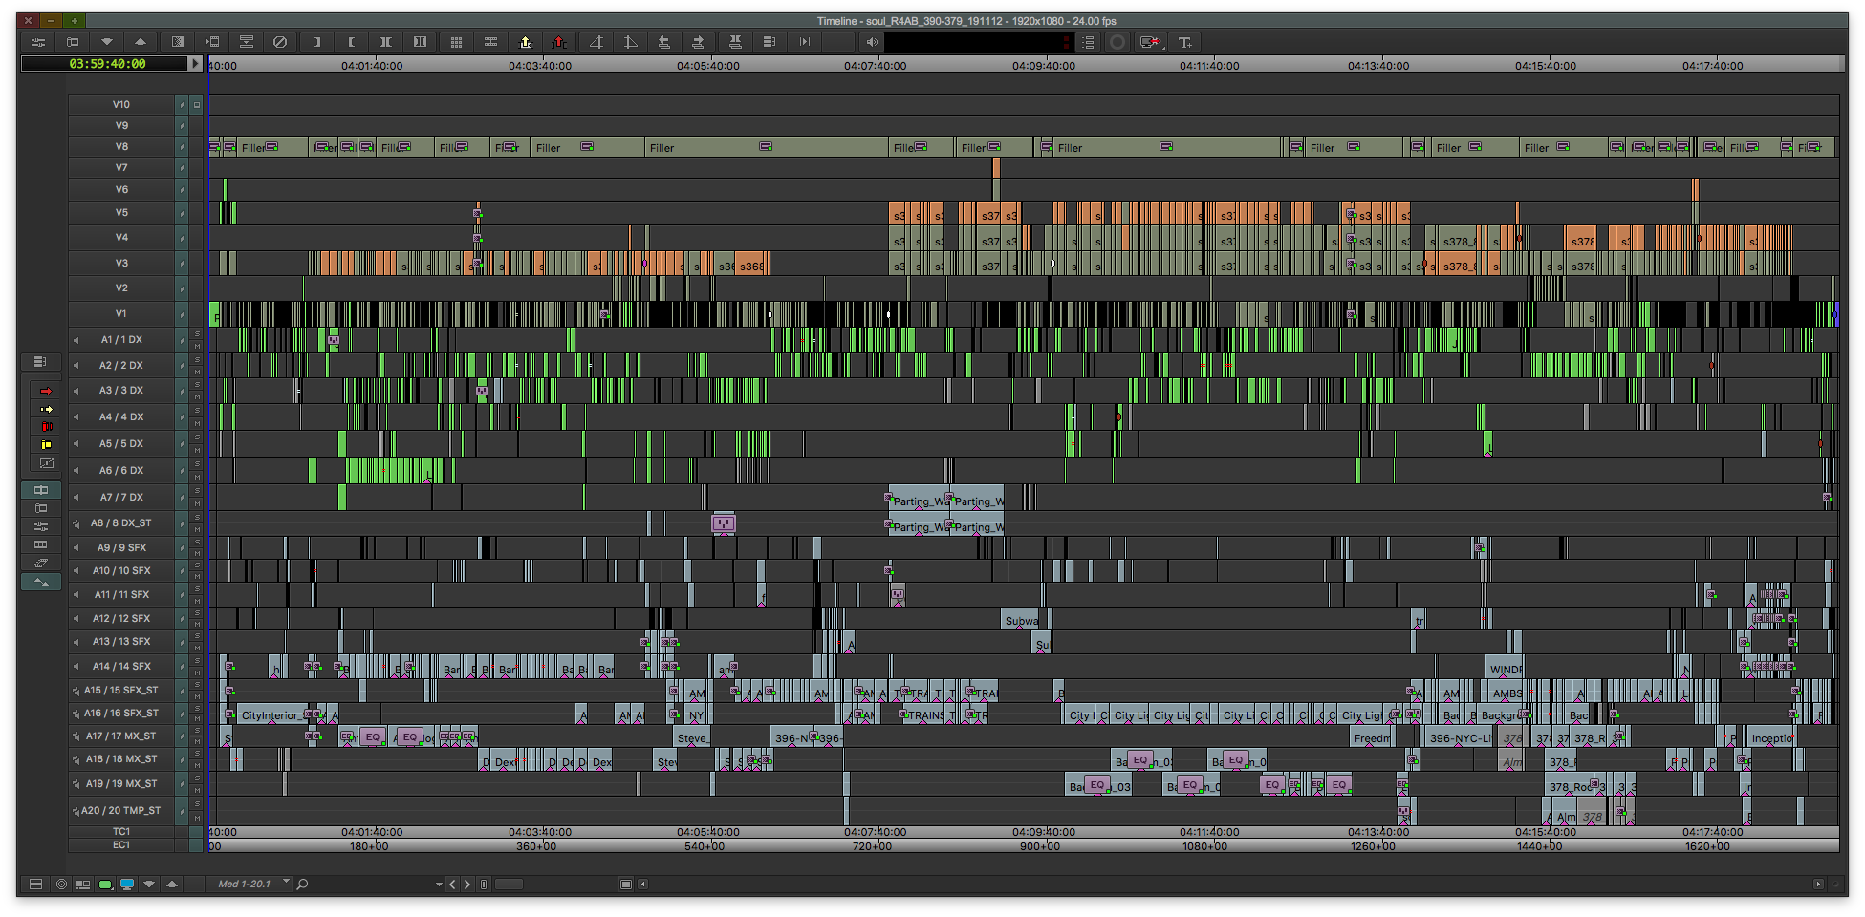
Task: Click the down triangle in top toolbar
Action: pyautogui.click(x=106, y=42)
